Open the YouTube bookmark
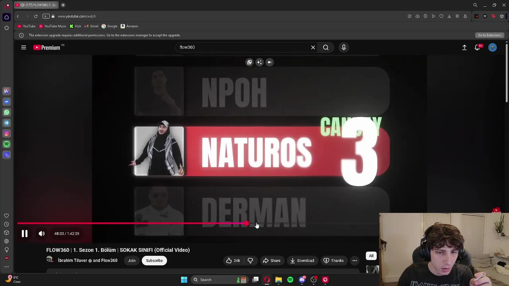The width and height of the screenshot is (509, 286). pyautogui.click(x=26, y=26)
